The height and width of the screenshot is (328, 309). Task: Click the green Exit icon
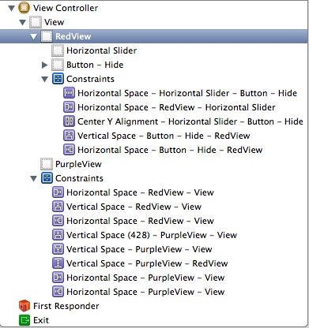[24, 320]
